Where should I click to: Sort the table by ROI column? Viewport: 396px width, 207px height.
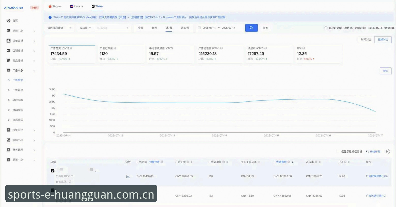pyautogui.click(x=349, y=162)
